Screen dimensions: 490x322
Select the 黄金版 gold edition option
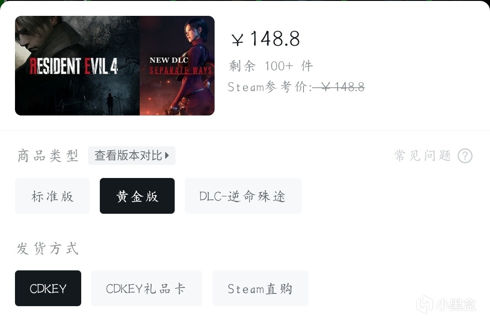(137, 196)
